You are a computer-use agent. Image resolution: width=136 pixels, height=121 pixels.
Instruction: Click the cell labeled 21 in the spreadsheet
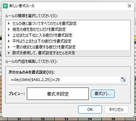(x=19, y=119)
